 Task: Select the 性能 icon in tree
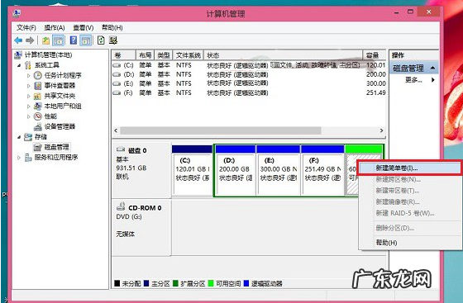[x=37, y=116]
